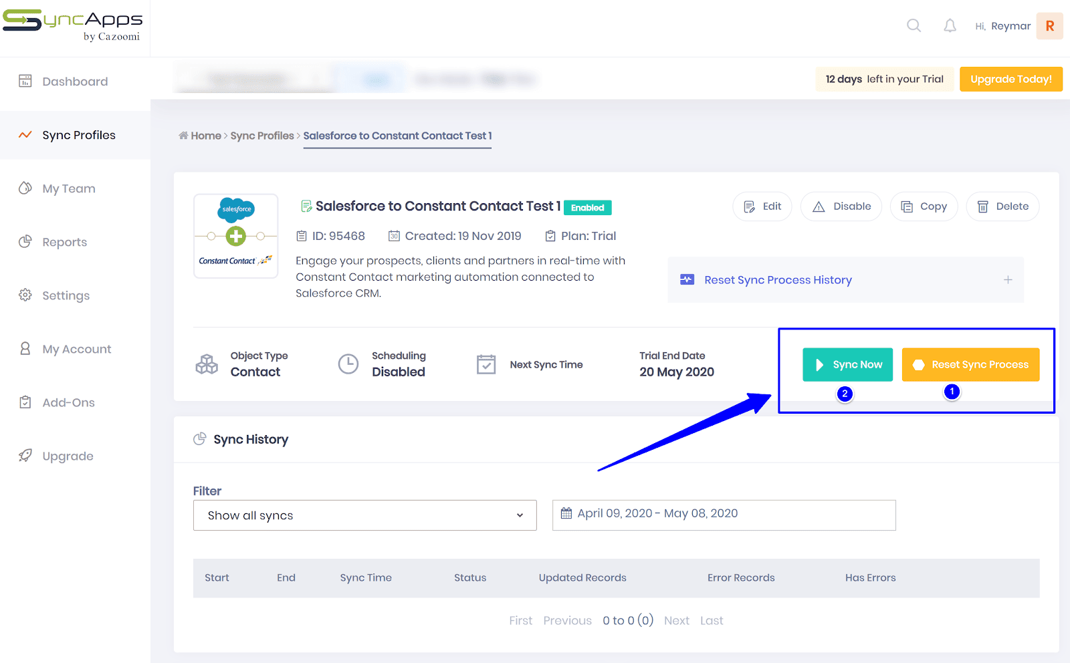The image size is (1070, 663).
Task: Click the Next Sync Time calendar icon
Action: coord(486,364)
